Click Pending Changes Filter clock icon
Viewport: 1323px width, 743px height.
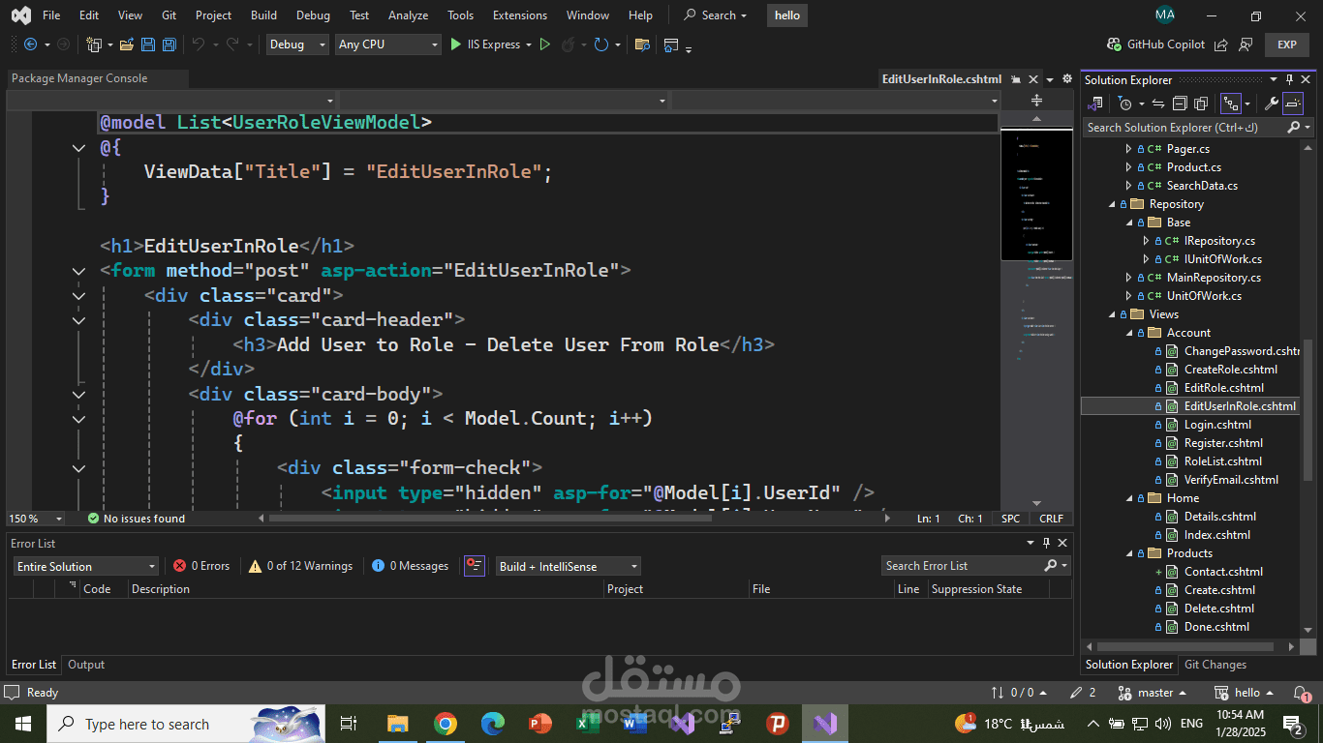(x=1124, y=104)
